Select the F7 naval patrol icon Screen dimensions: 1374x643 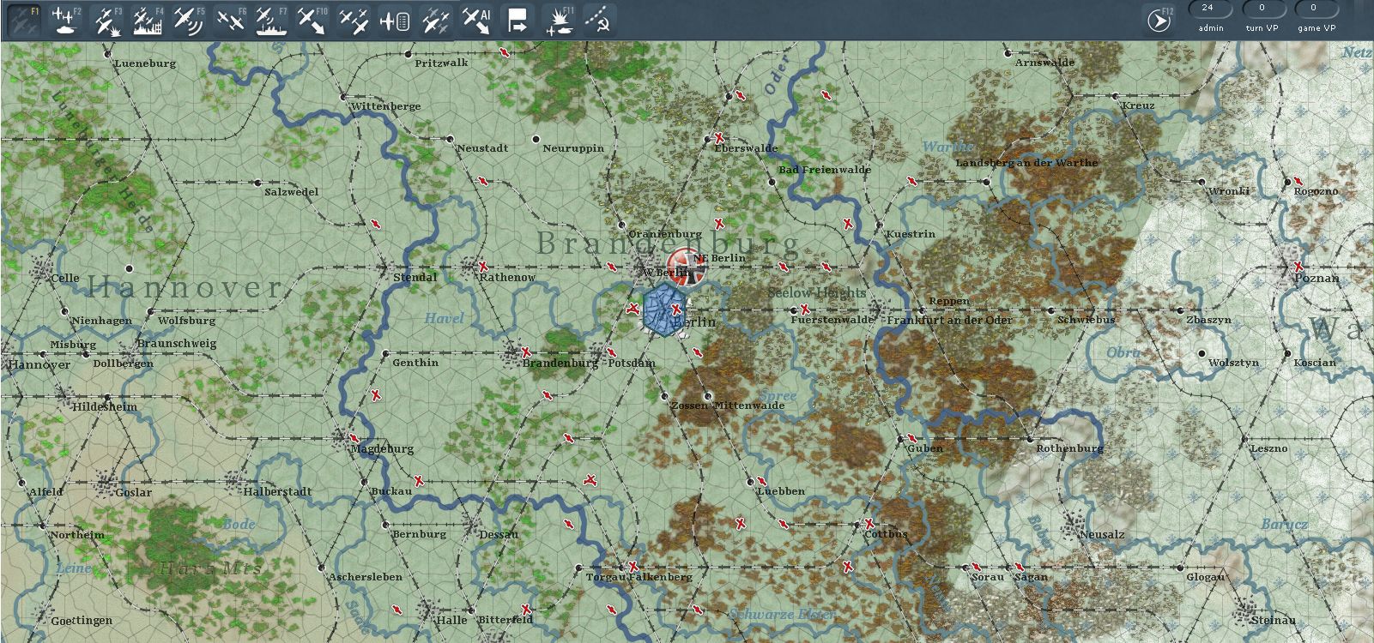270,20
